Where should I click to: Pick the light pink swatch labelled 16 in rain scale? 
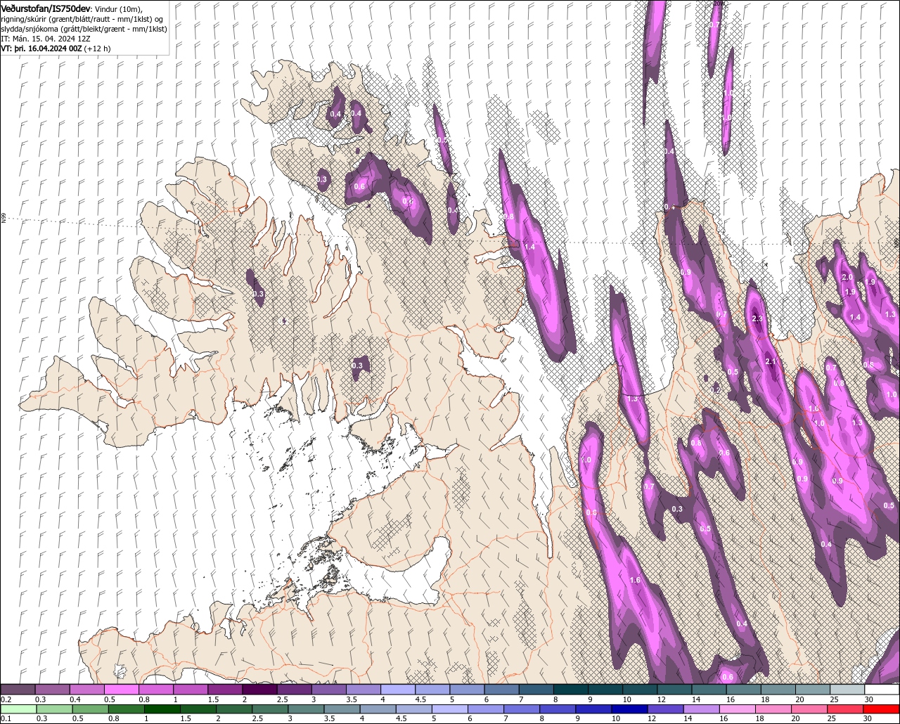click(x=736, y=709)
